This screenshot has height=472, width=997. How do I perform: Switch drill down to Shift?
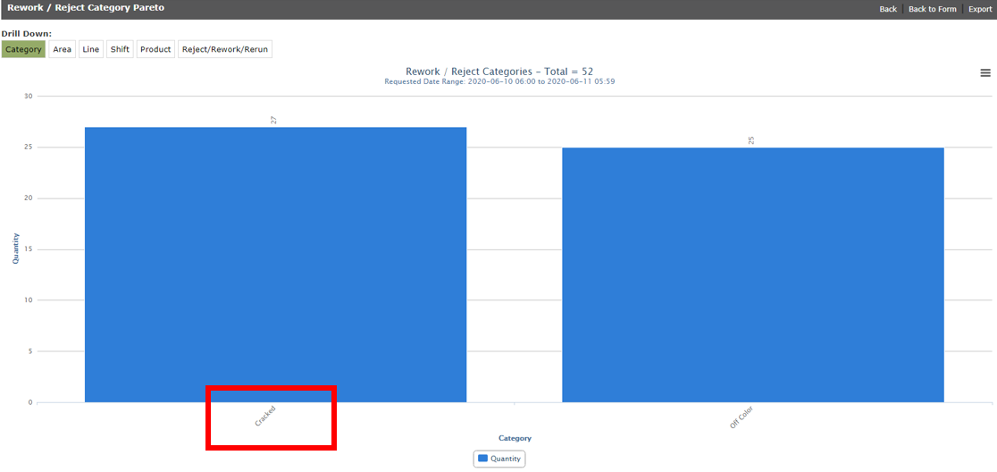pos(120,50)
